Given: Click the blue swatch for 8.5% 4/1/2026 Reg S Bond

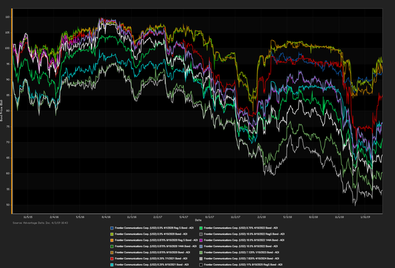Looking at the screenshot, I should (x=112, y=228).
